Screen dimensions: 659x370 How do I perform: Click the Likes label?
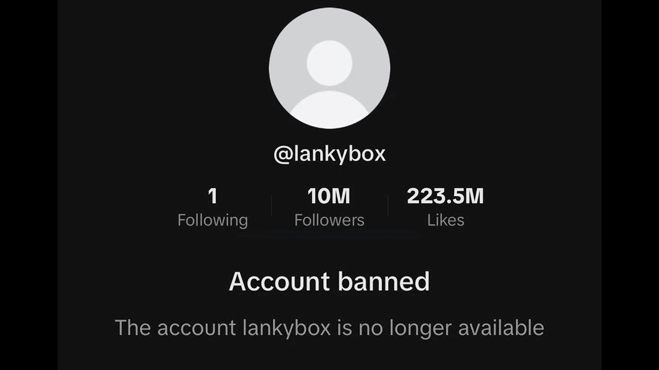(446, 220)
